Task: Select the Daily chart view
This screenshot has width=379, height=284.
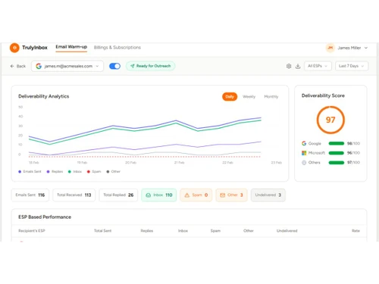Action: (230, 97)
